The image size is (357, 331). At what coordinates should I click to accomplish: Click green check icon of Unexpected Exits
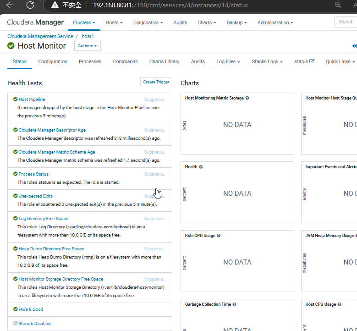click(16, 196)
